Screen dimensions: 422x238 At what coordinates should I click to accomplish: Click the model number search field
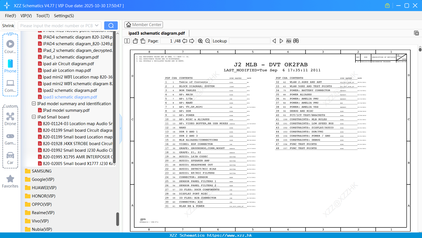point(57,26)
